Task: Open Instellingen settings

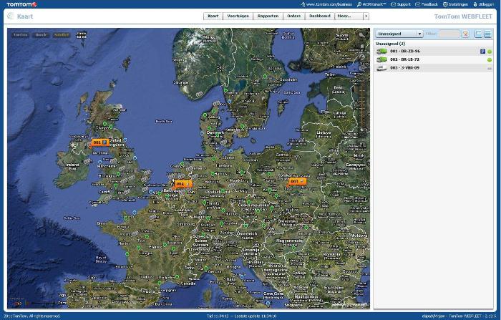Action: point(456,4)
